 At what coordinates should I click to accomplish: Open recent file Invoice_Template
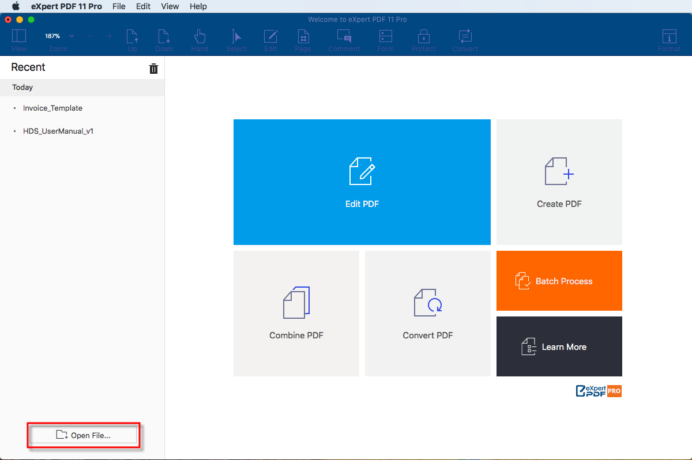coord(52,108)
